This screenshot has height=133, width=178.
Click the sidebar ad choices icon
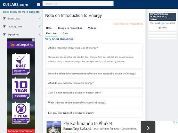33,40
